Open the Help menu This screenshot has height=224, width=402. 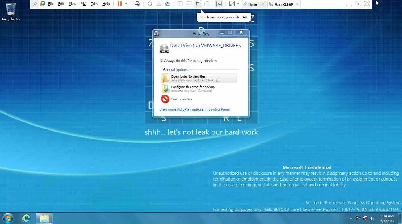click(106, 4)
